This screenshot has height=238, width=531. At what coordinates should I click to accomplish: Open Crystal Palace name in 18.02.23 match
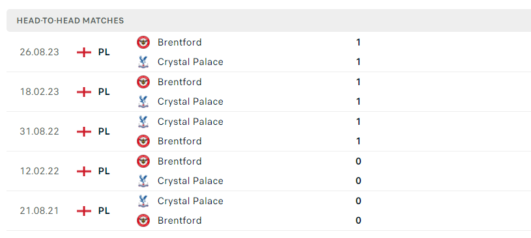(190, 101)
